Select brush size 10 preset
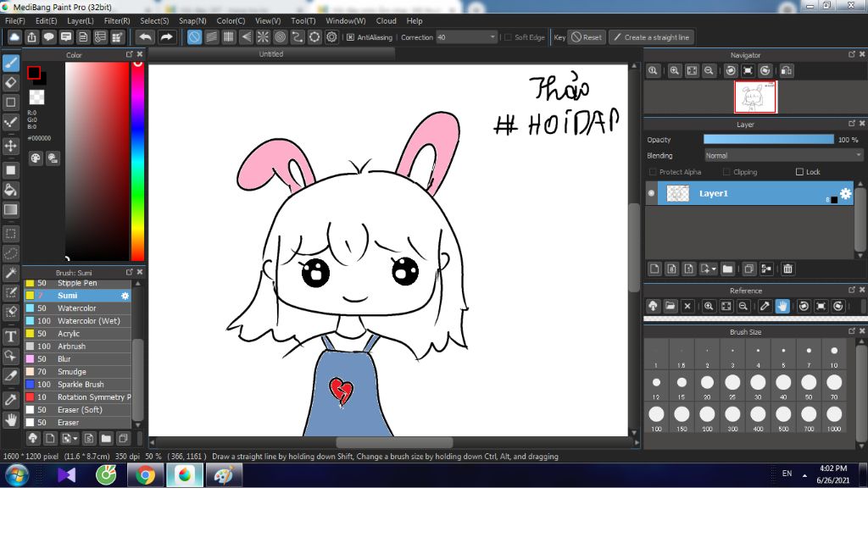 click(x=834, y=355)
